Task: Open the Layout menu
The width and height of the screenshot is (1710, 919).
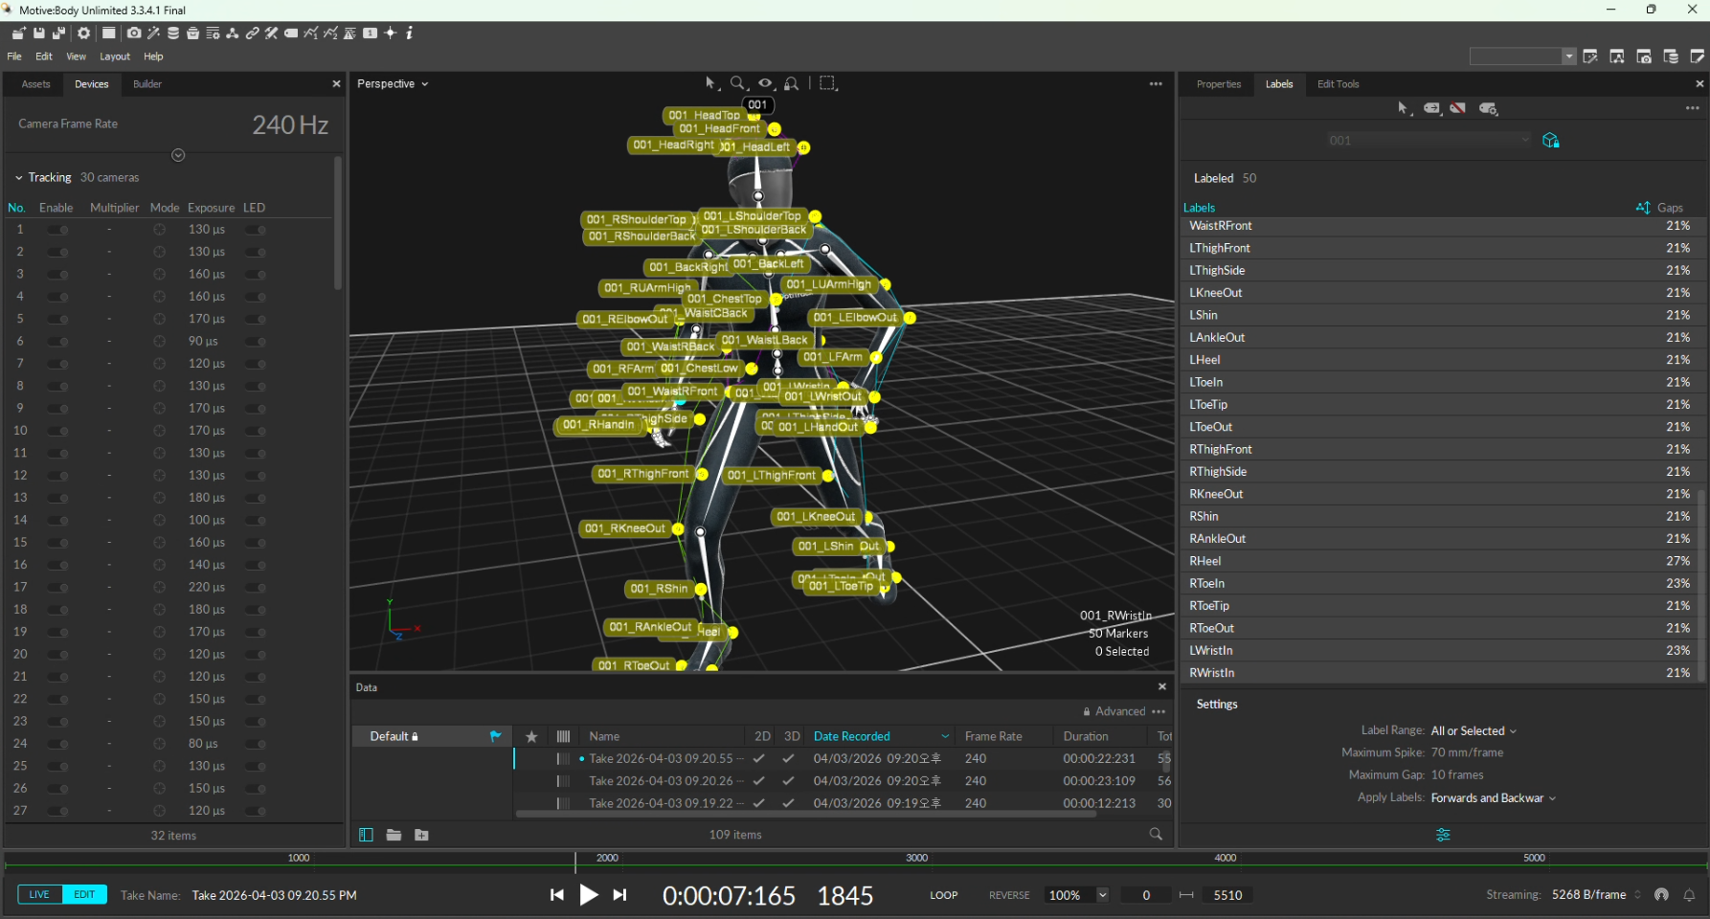Action: click(x=115, y=56)
